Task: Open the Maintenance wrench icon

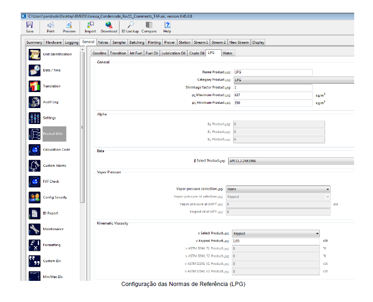Action: pyautogui.click(x=34, y=229)
